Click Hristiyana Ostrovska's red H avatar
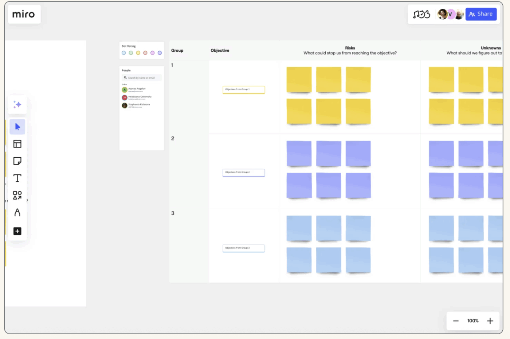 click(125, 98)
